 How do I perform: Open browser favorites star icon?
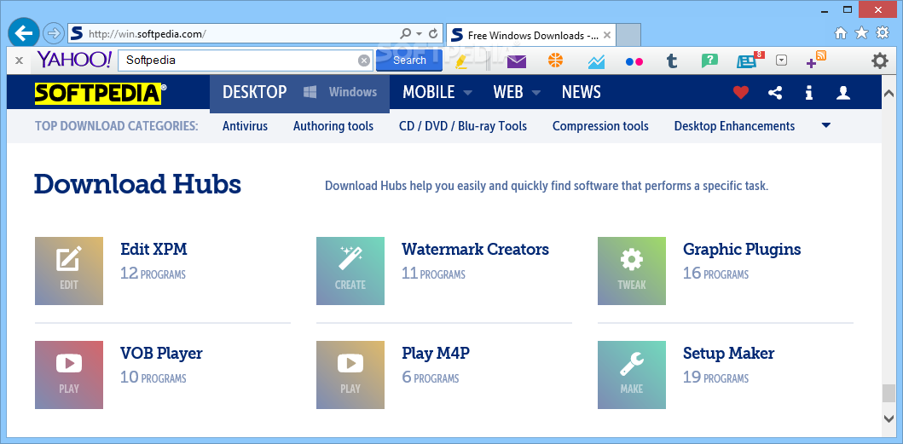click(861, 33)
